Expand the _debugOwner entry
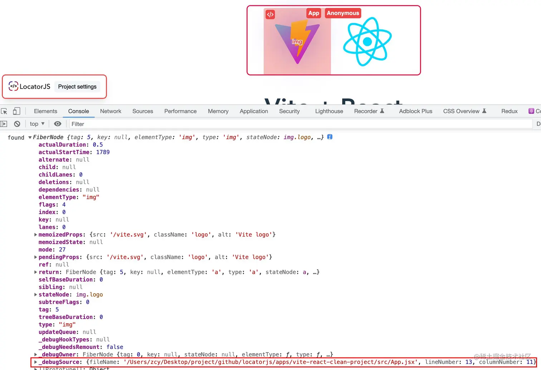The height and width of the screenshot is (370, 541). point(35,355)
